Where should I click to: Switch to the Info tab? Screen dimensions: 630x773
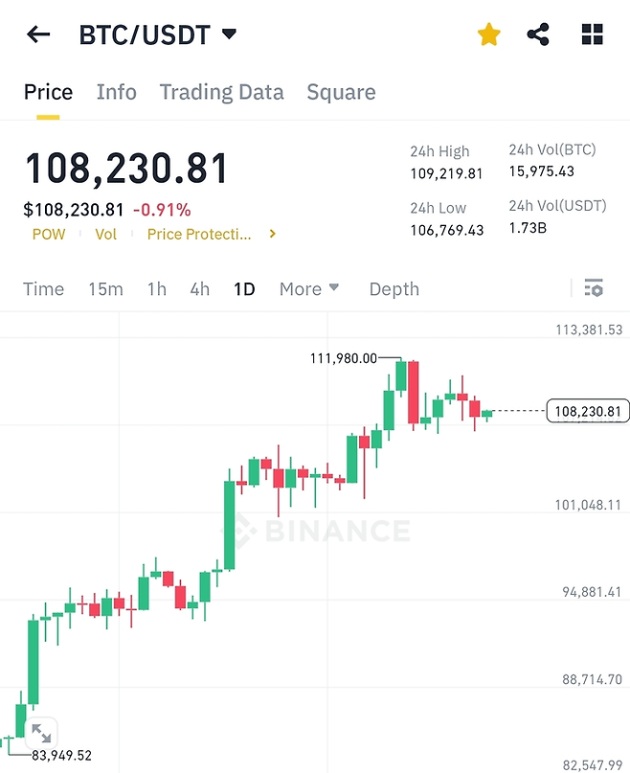pyautogui.click(x=117, y=92)
